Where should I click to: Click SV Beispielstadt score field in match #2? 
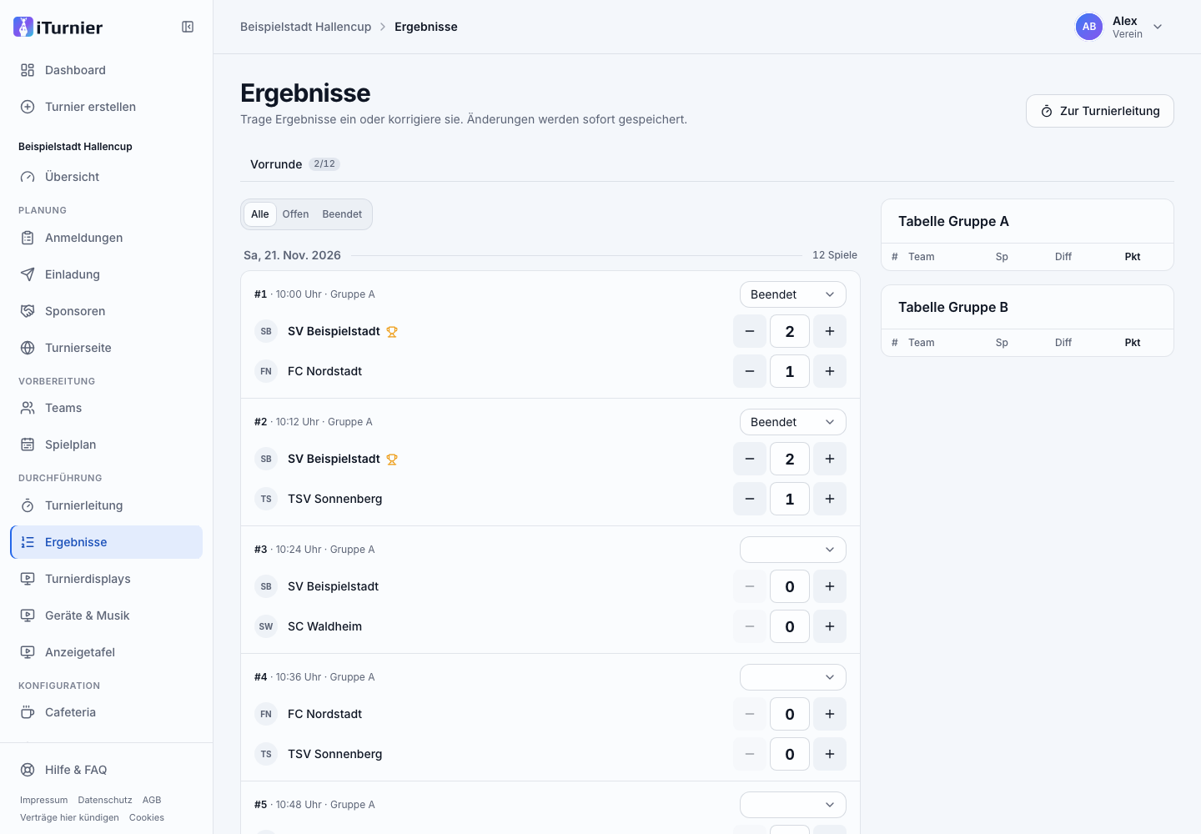tap(790, 459)
